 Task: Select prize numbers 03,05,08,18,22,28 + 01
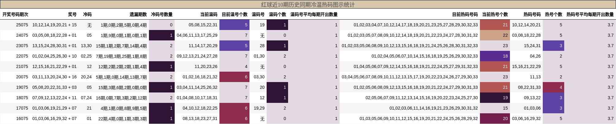55,35
